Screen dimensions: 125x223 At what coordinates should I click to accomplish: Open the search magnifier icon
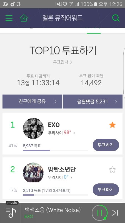click(x=116, y=18)
